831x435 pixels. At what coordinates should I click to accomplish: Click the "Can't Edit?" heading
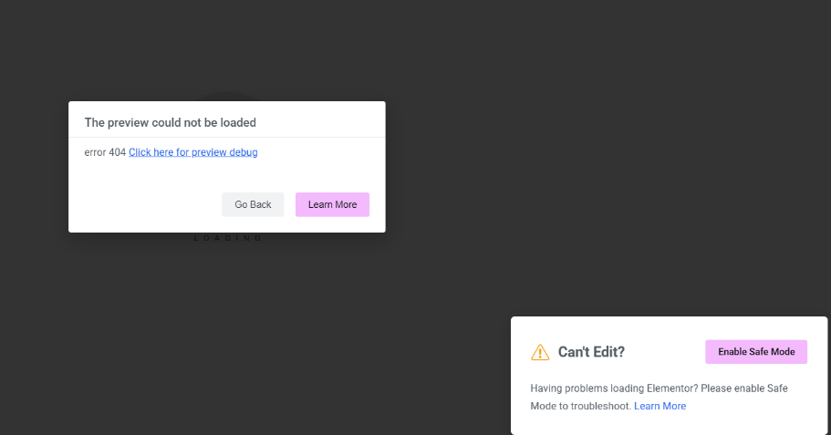tap(591, 352)
